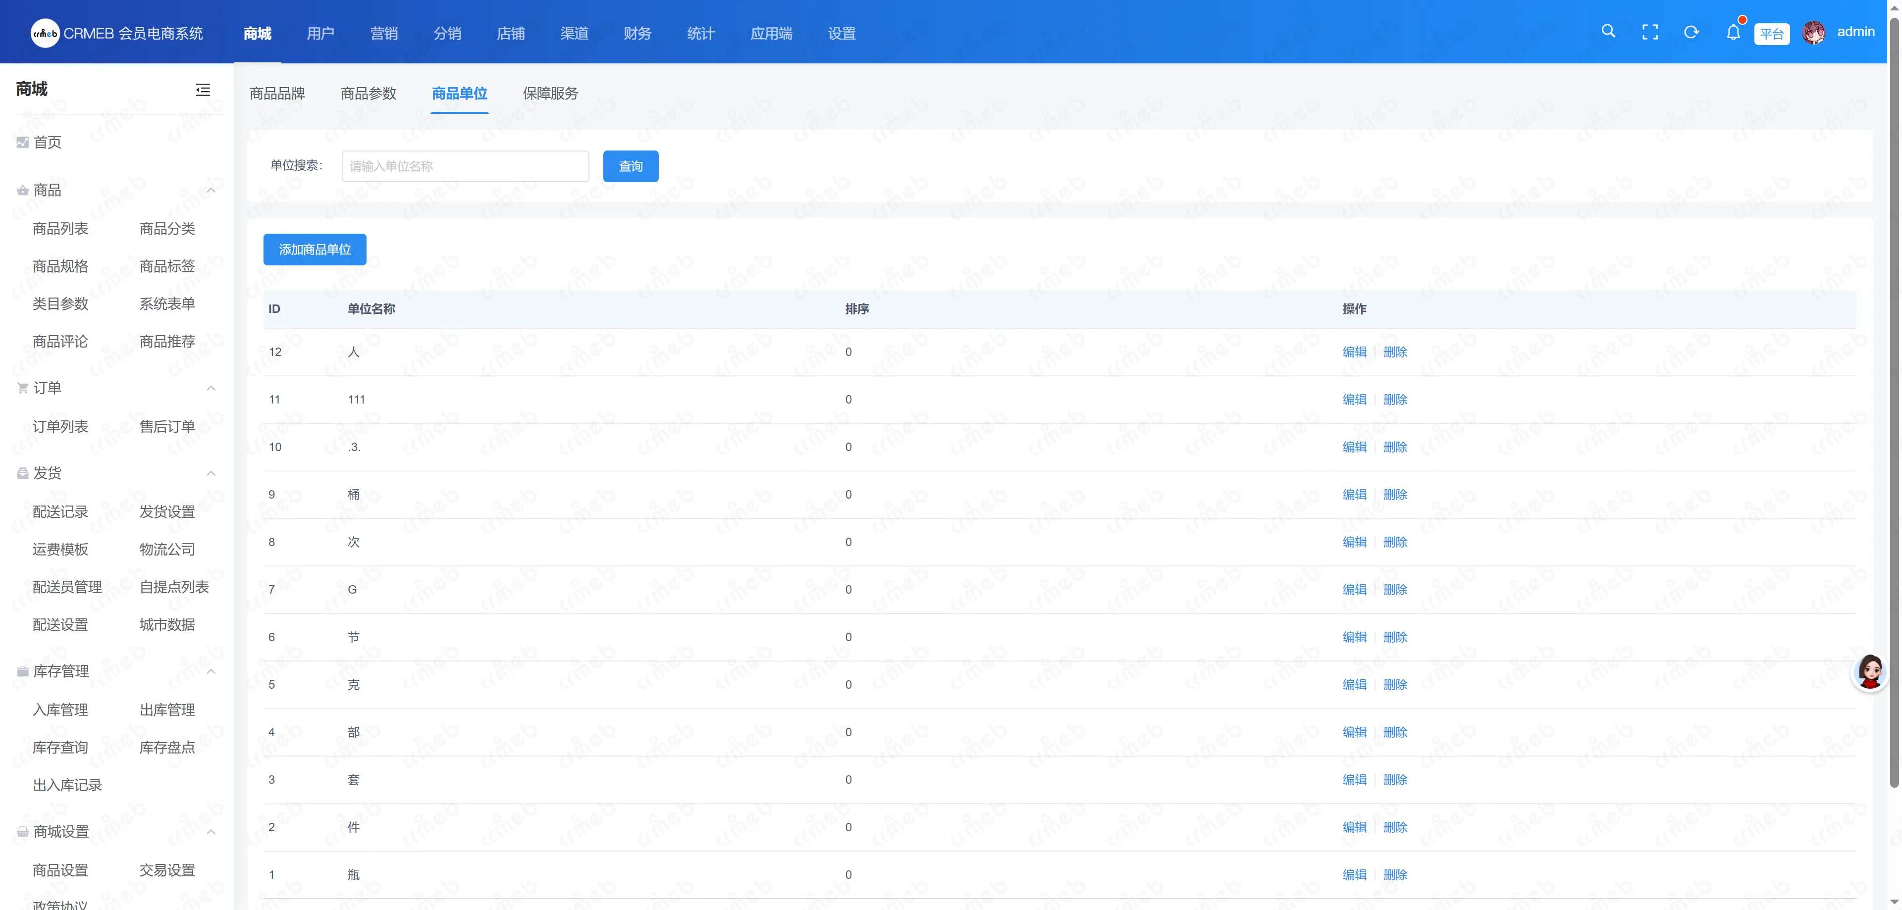Open 系统表单 in sidebar

click(x=167, y=304)
